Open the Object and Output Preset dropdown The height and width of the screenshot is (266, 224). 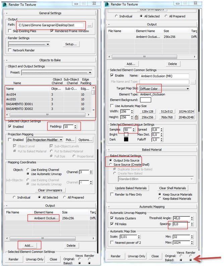click(x=57, y=72)
